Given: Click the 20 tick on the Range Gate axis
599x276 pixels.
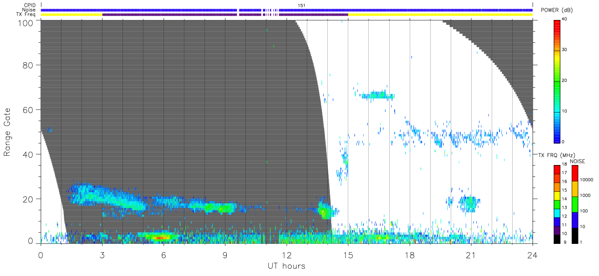Looking at the screenshot, I should click(x=29, y=199).
